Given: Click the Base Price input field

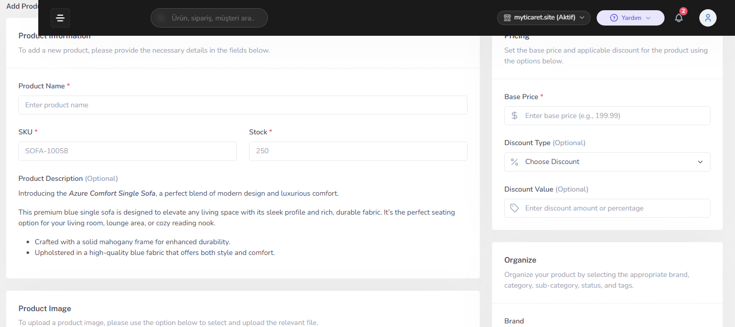Looking at the screenshot, I should point(607,115).
